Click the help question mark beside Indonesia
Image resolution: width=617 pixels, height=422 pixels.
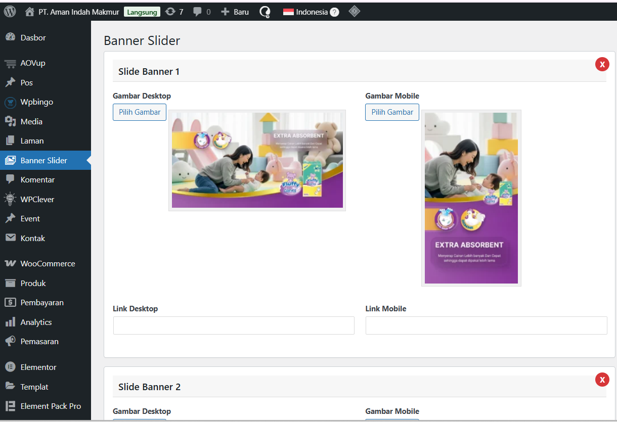[x=334, y=12]
